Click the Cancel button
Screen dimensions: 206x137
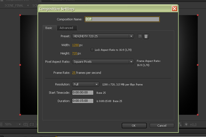click(162, 126)
